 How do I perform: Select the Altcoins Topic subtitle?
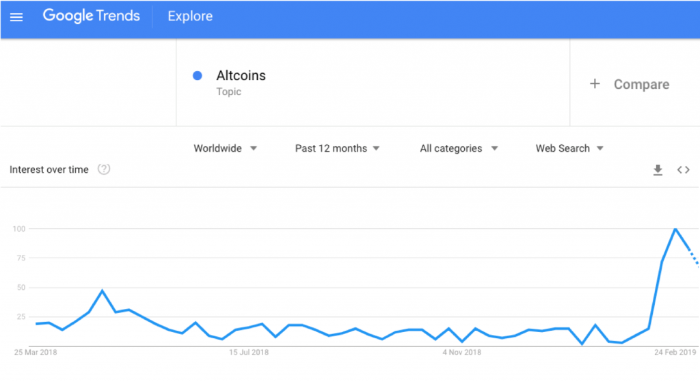(228, 92)
